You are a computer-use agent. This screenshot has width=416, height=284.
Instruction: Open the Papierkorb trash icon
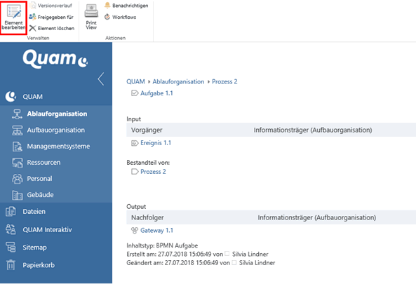tap(11, 264)
